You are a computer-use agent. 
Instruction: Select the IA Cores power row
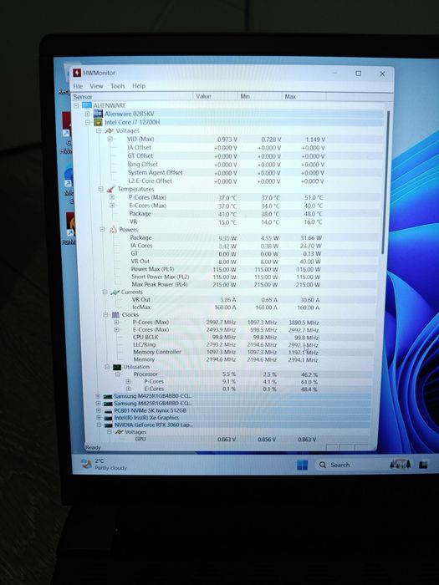click(x=227, y=246)
